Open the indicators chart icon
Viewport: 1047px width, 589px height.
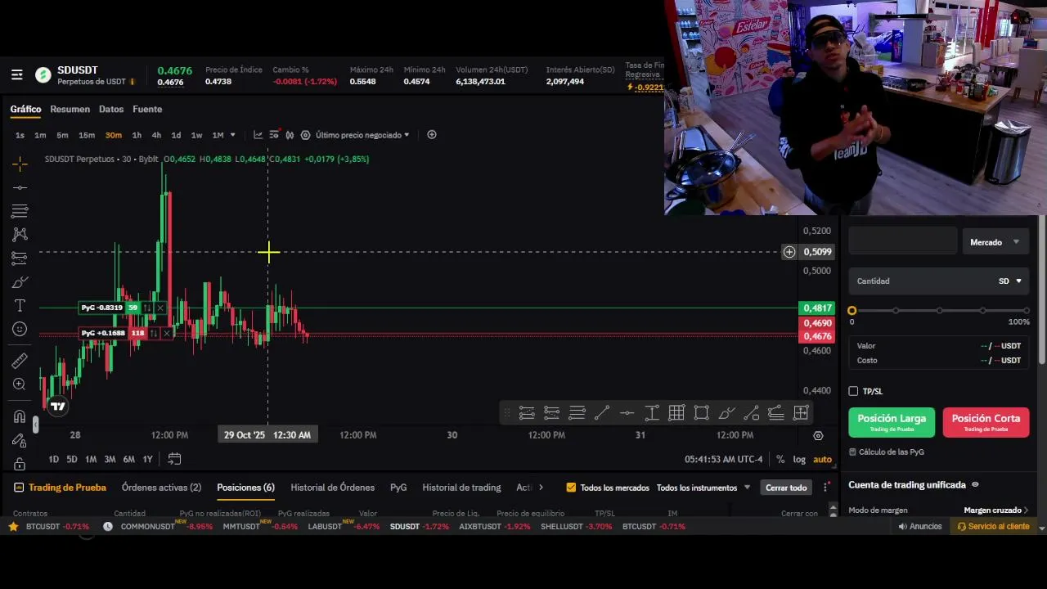click(x=258, y=135)
